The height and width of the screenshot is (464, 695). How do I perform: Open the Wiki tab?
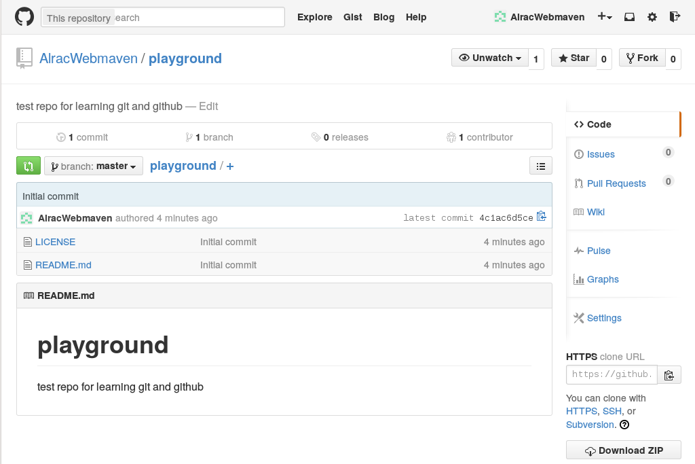click(595, 212)
